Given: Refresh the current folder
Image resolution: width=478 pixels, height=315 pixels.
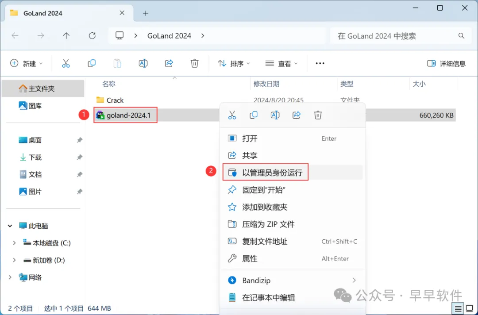Looking at the screenshot, I should click(92, 36).
